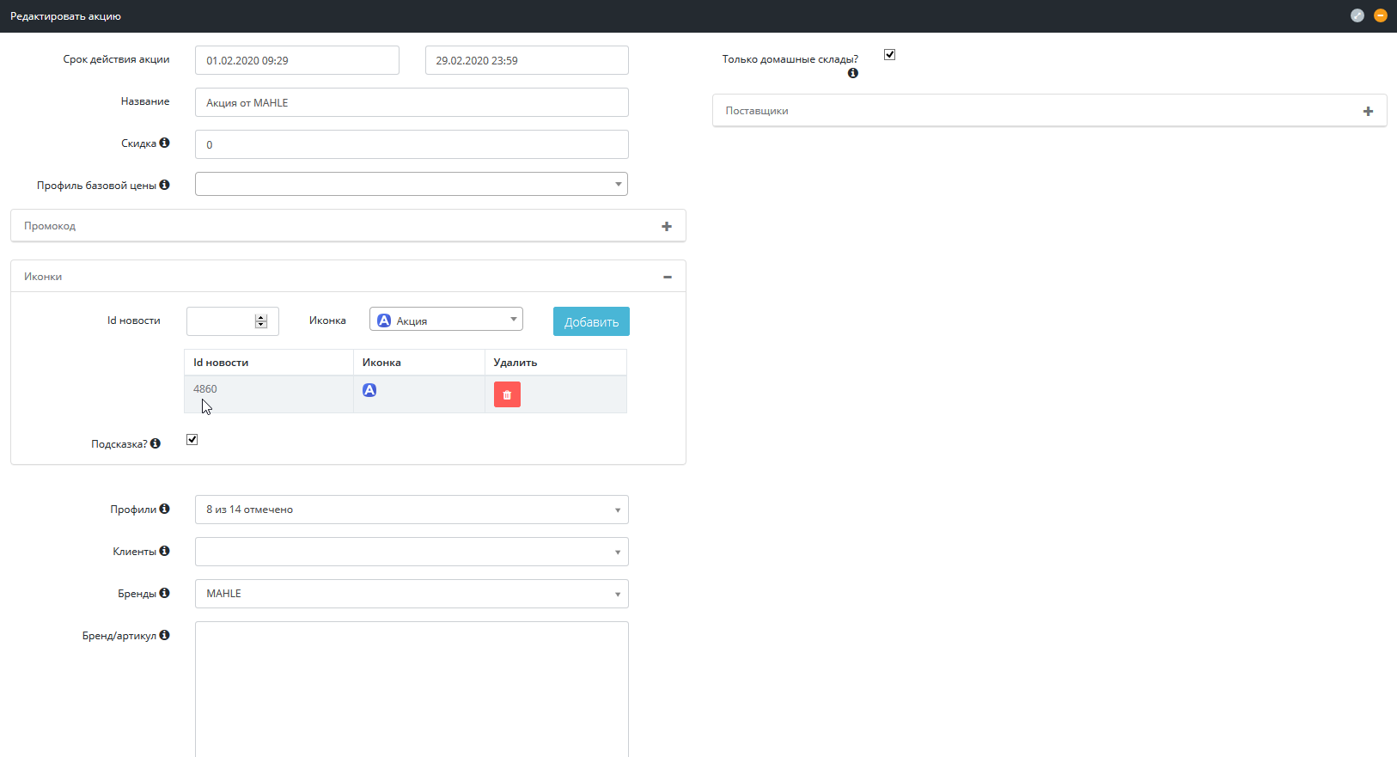The image size is (1397, 757).
Task: Click info icon beside Бренды label
Action: 164,593
